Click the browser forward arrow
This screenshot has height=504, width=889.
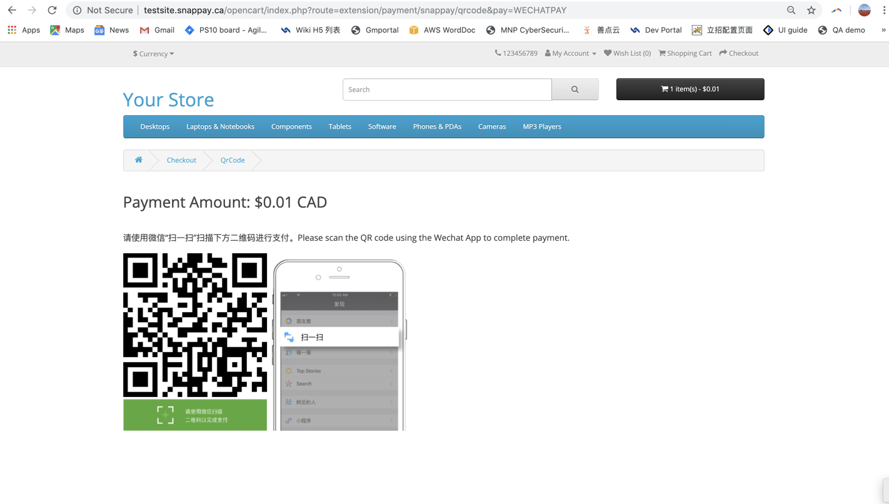[x=32, y=10]
